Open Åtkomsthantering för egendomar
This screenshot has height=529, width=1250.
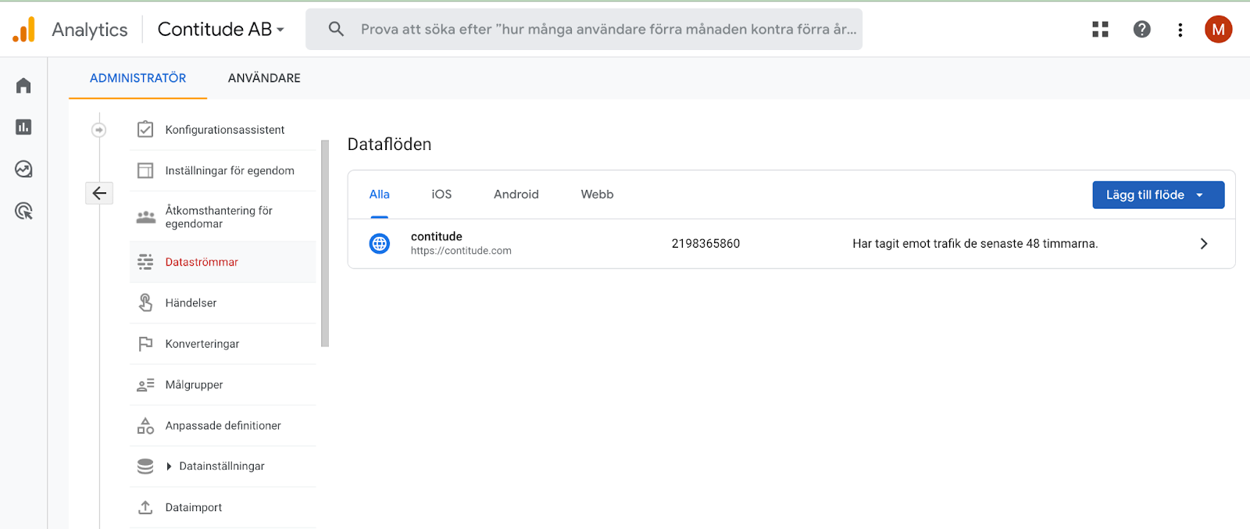[223, 217]
